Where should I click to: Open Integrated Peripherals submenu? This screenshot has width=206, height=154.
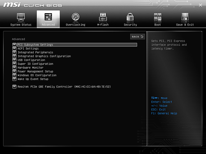(35, 52)
